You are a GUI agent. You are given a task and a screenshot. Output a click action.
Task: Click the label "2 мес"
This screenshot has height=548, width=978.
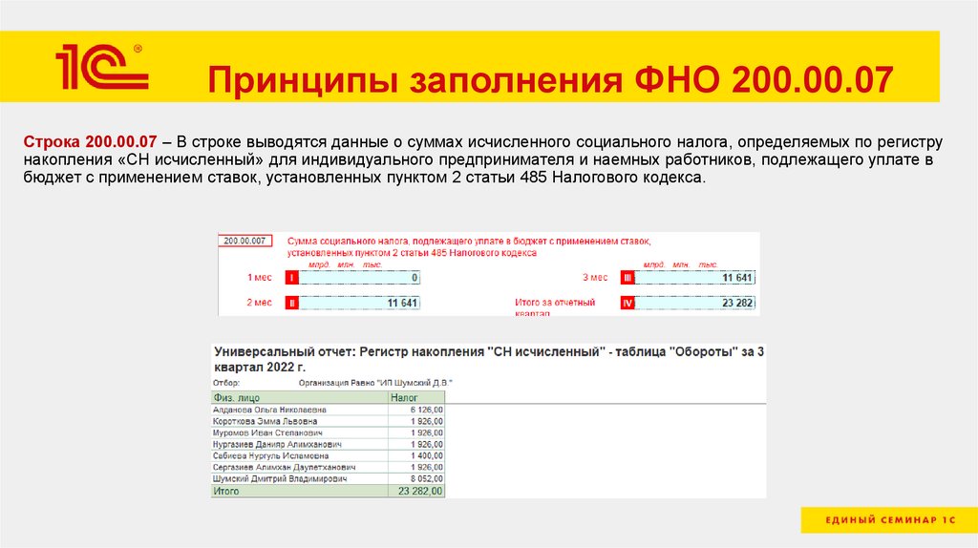tap(260, 303)
